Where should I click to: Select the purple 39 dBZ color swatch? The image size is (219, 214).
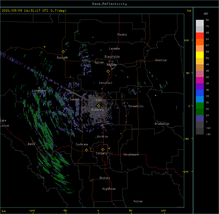pos(200,87)
